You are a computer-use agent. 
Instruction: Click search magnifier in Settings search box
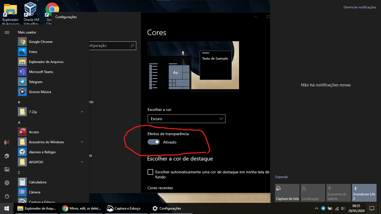tap(132, 46)
